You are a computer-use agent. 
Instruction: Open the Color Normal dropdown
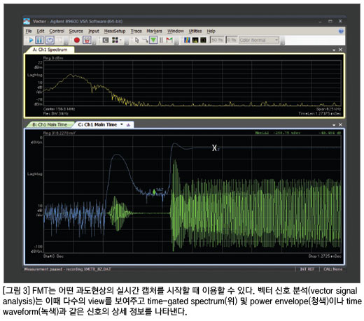[x=259, y=40]
